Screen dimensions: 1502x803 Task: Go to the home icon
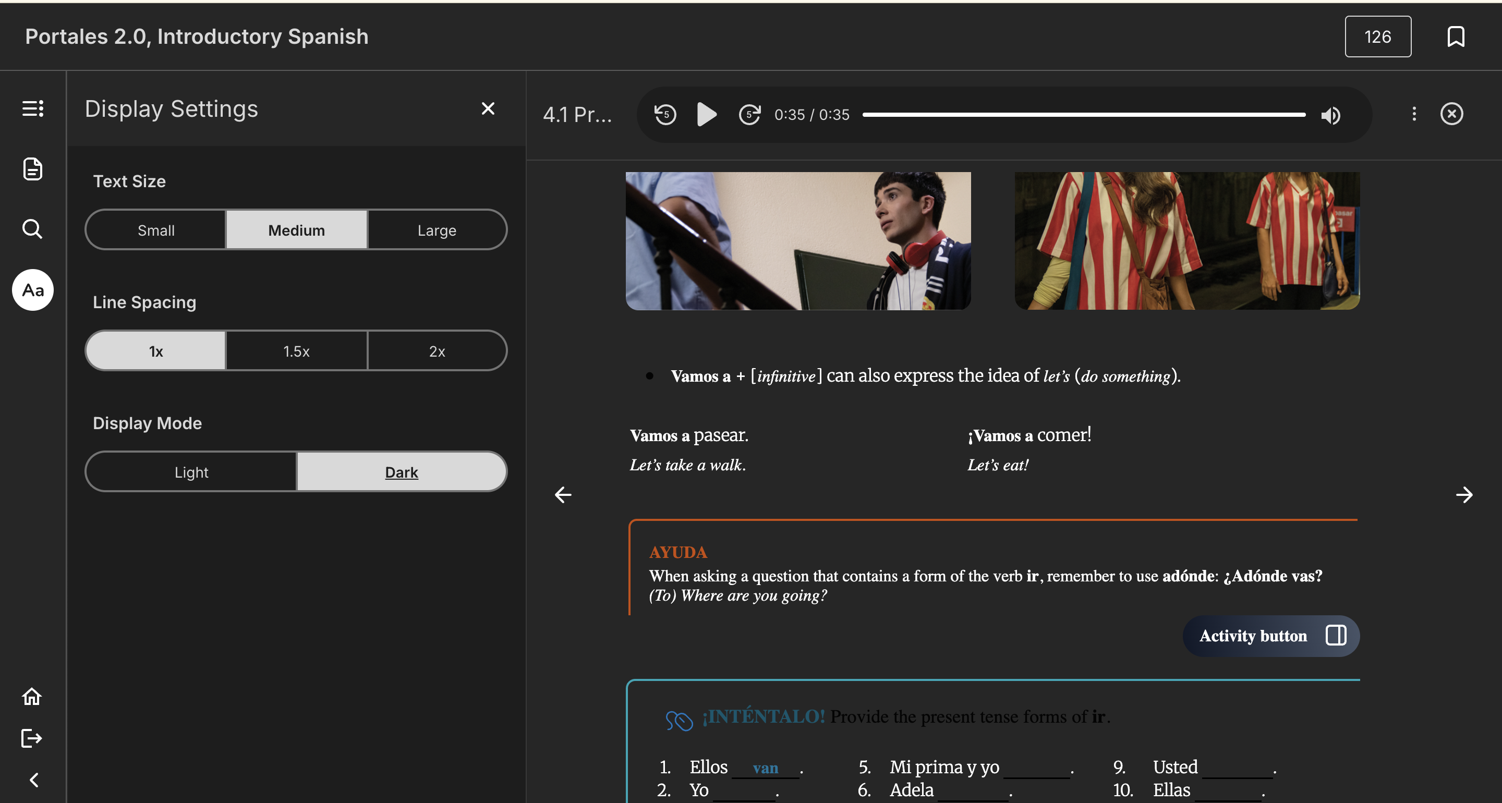pos(32,697)
